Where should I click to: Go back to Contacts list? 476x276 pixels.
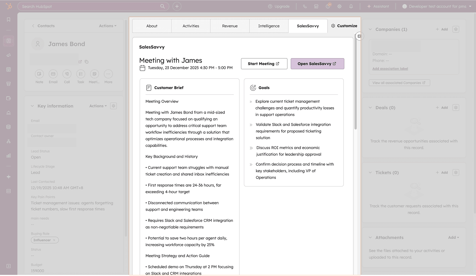[x=43, y=26]
